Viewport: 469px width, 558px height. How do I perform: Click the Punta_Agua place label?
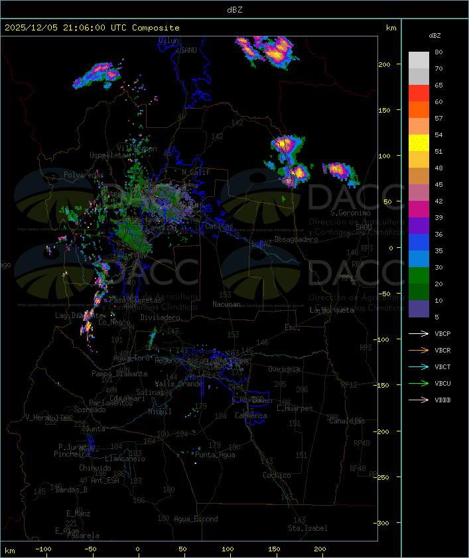point(215,455)
